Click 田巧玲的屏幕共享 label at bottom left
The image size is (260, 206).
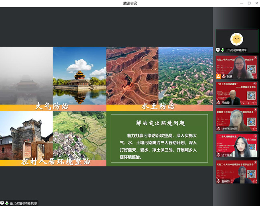point(23,203)
